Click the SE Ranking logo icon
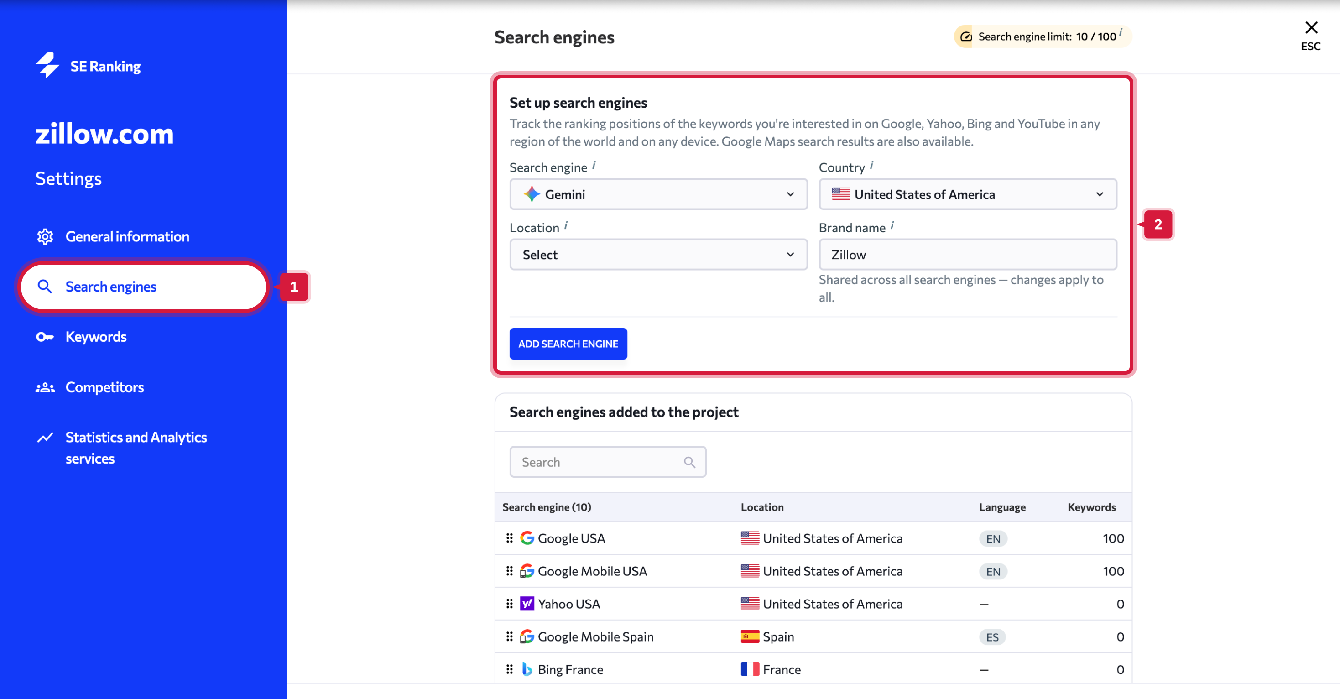The width and height of the screenshot is (1340, 699). (47, 66)
